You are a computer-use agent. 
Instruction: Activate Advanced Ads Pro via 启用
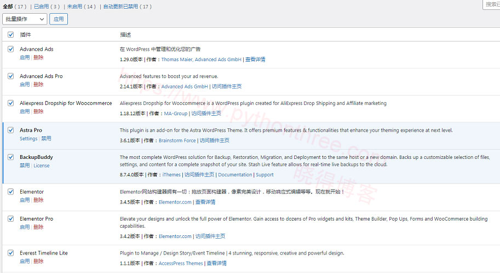pyautogui.click(x=25, y=85)
